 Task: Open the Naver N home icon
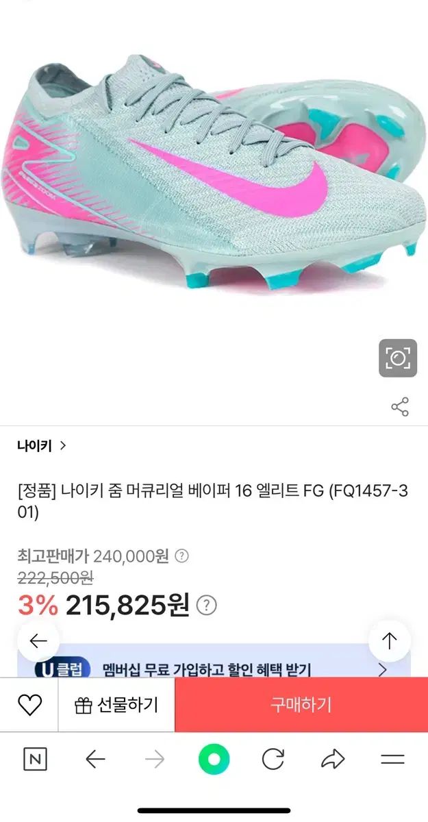pos(35,760)
